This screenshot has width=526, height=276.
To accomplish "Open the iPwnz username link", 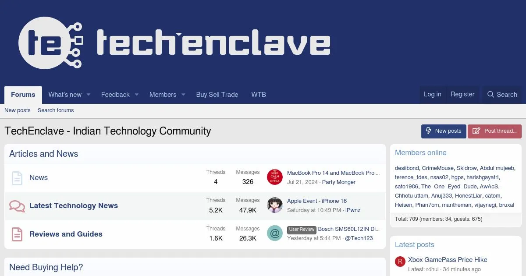I will 353,210.
